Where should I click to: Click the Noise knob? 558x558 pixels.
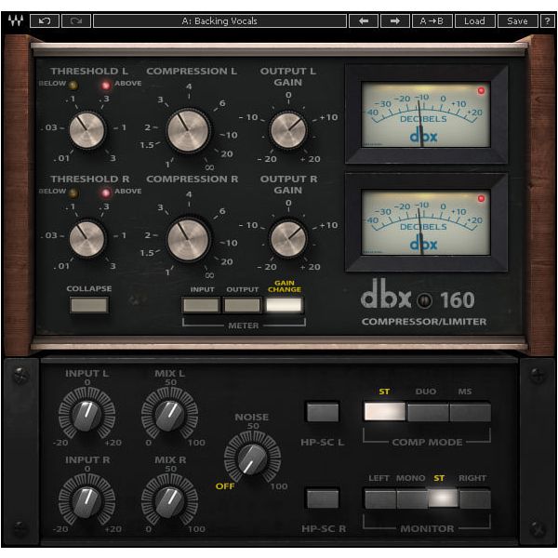click(251, 458)
